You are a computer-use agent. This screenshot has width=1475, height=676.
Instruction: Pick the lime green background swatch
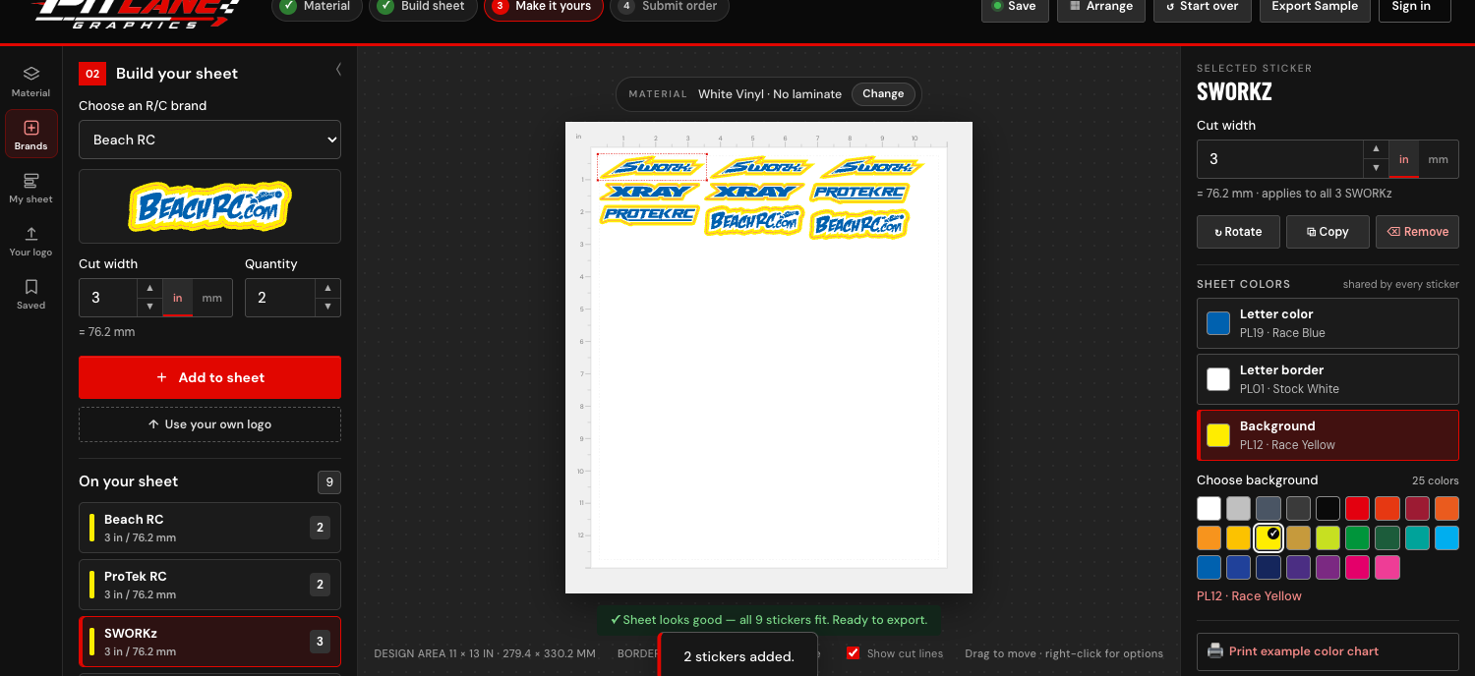(1328, 537)
